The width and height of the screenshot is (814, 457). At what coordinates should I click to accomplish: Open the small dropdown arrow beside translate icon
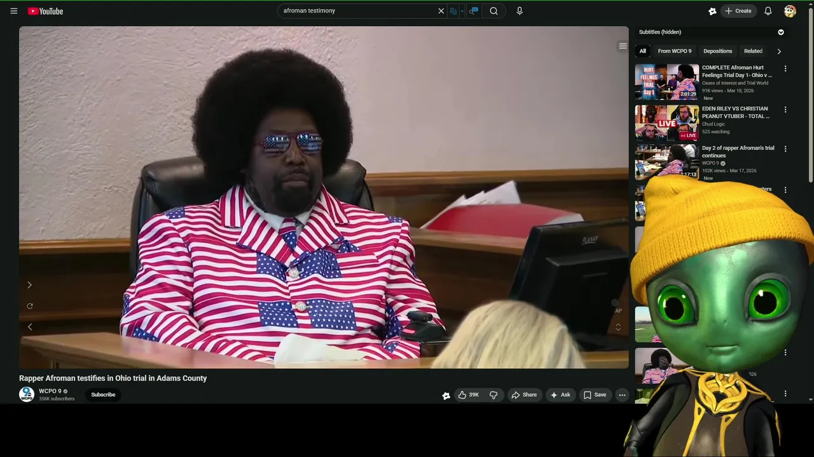462,11
